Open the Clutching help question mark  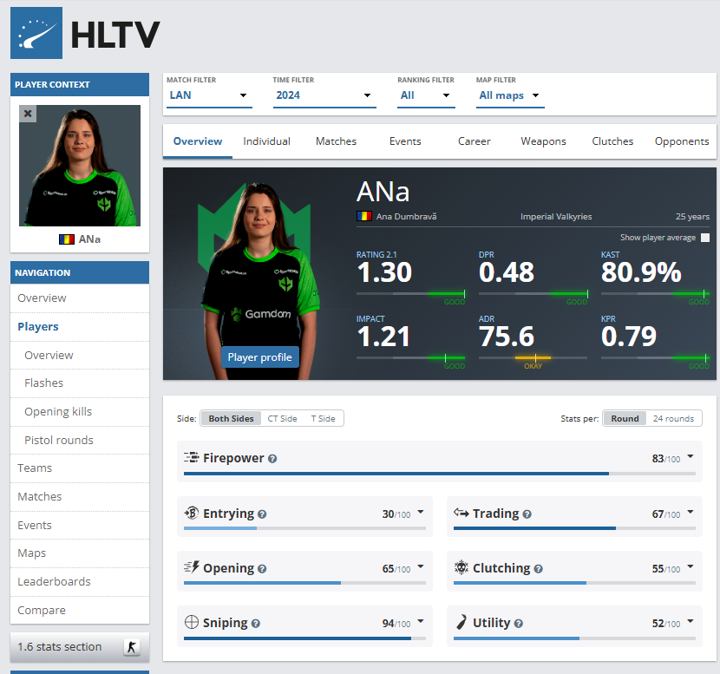(x=538, y=569)
